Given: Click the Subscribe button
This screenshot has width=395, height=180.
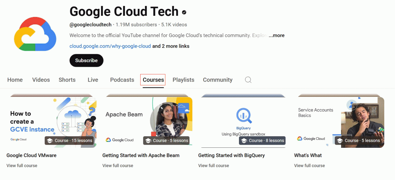Looking at the screenshot, I should (x=86, y=61).
